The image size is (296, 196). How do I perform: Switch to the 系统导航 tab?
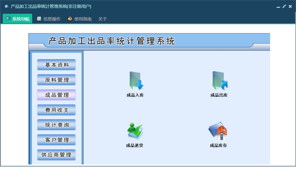pyautogui.click(x=18, y=19)
